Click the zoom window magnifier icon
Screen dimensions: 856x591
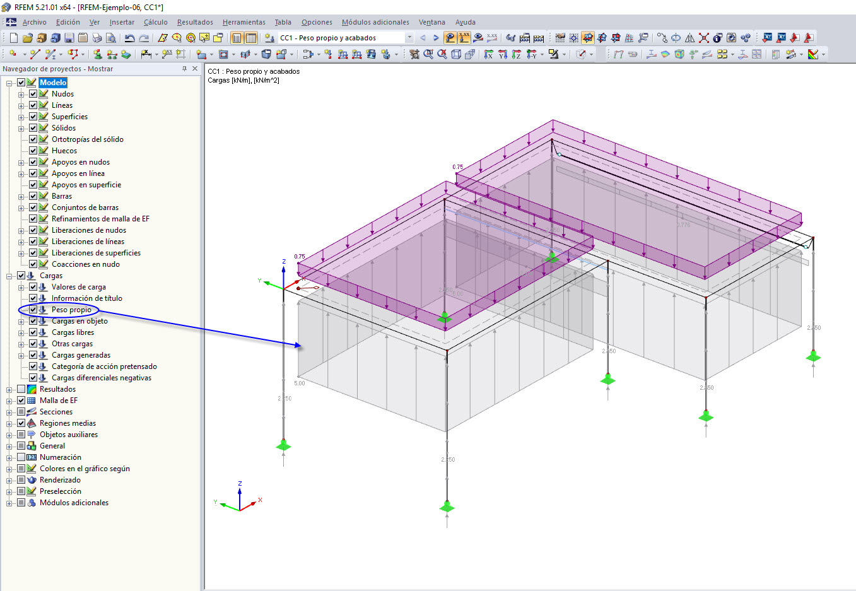click(x=428, y=54)
